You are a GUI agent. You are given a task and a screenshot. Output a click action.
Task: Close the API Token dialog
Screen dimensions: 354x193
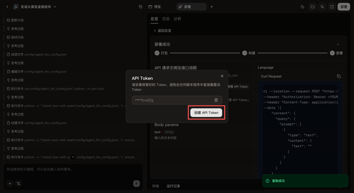[x=222, y=76]
